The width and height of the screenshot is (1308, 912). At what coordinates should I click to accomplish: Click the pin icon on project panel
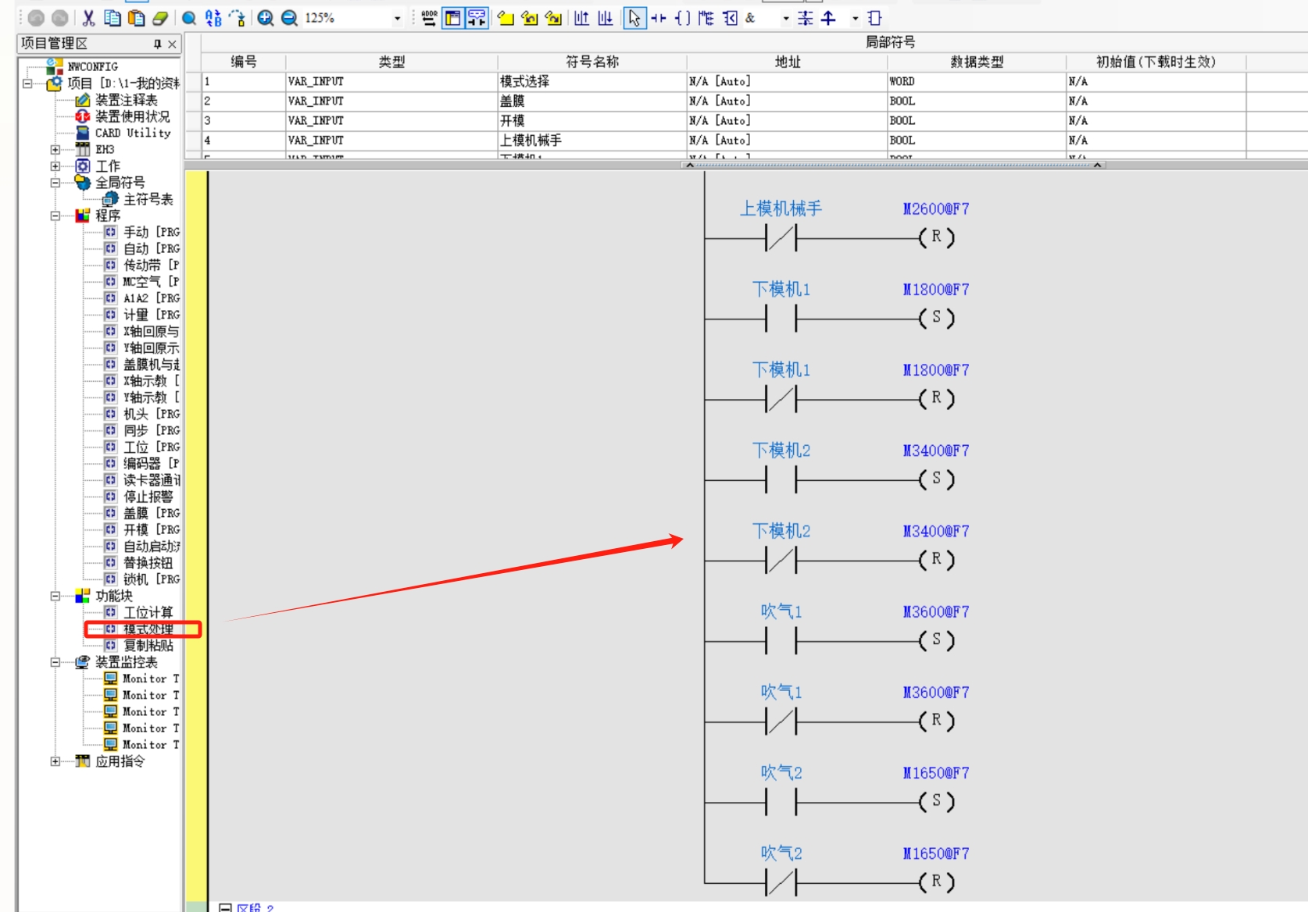[158, 44]
